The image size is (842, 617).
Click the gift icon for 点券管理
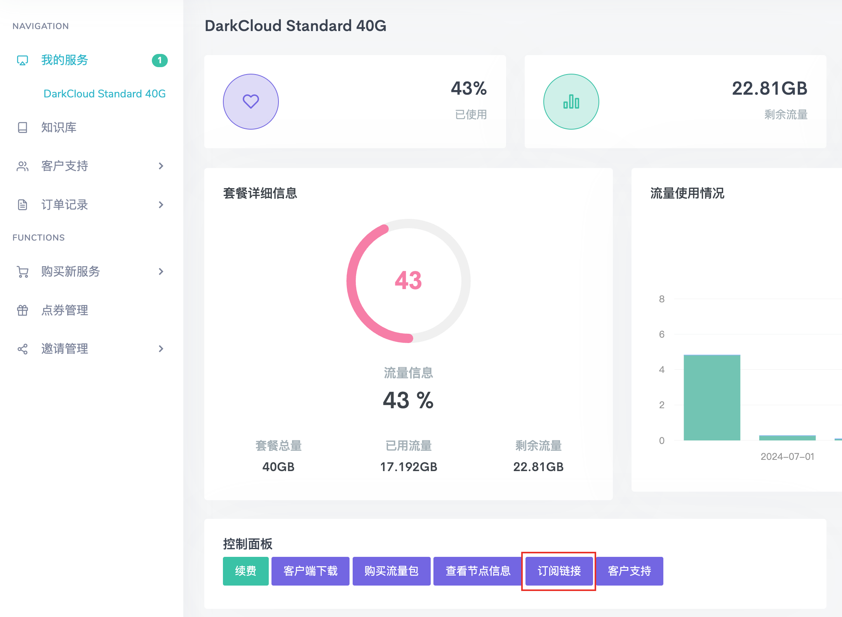(23, 310)
